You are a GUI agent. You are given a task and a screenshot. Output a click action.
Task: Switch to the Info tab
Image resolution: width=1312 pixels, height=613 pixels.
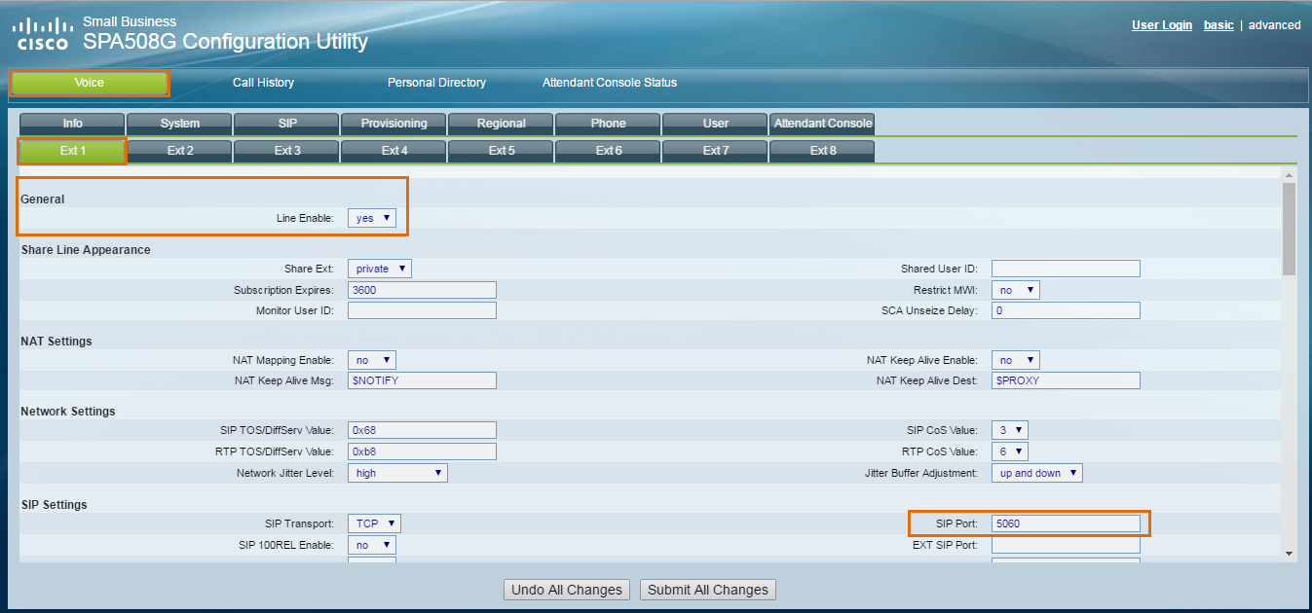coord(72,124)
